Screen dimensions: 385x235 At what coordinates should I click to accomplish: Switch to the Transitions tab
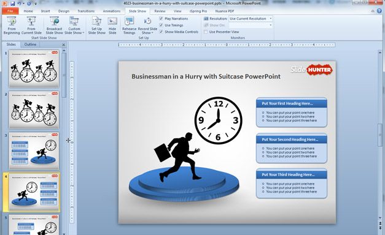click(86, 11)
